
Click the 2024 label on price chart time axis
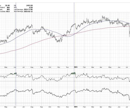(76, 67)
